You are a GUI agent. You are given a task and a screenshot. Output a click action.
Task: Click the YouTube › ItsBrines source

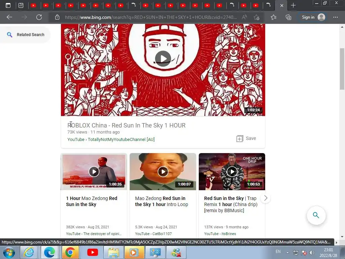click(x=220, y=234)
